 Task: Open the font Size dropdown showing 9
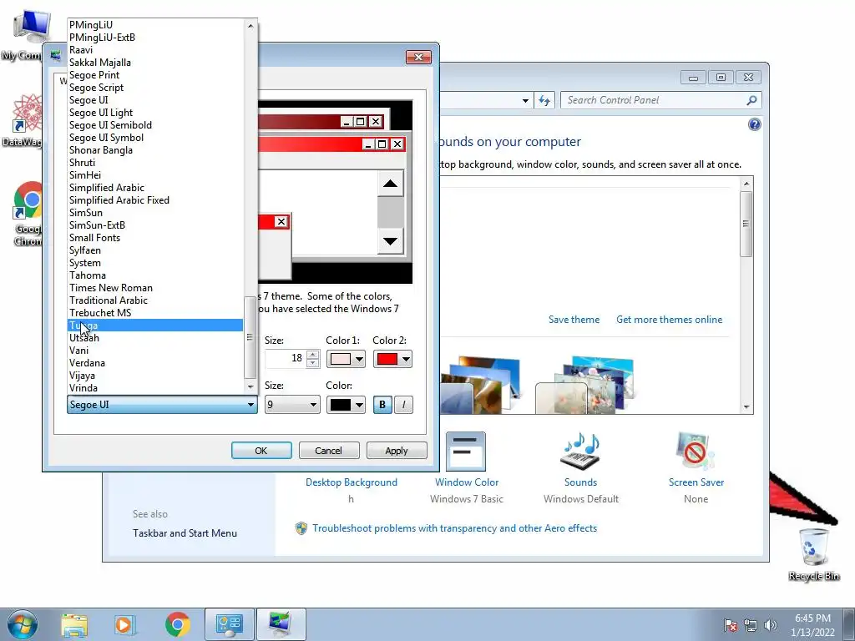(292, 405)
